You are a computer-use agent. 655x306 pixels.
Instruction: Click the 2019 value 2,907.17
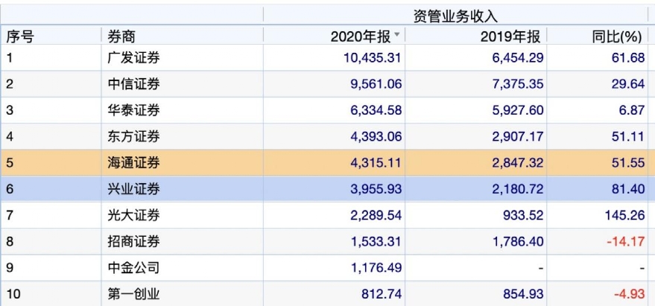point(518,136)
